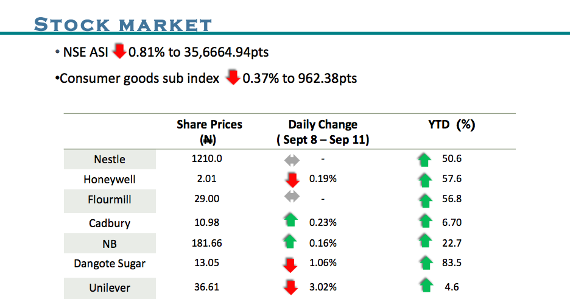570x299 pixels.
Task: Click Flourmill's gray sideways daily change arrow
Action: [292, 197]
